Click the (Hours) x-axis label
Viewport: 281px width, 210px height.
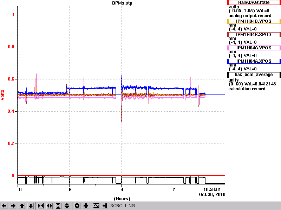click(x=122, y=198)
